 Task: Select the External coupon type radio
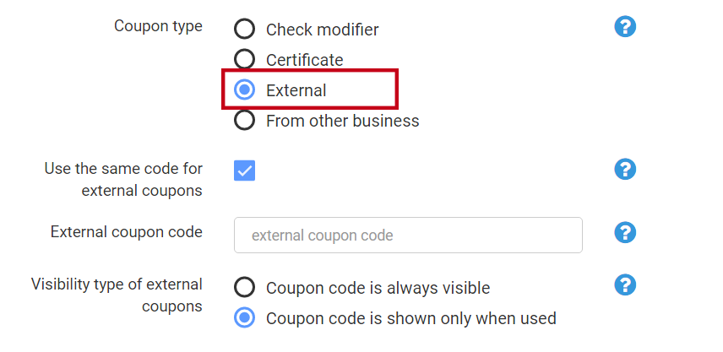245,90
